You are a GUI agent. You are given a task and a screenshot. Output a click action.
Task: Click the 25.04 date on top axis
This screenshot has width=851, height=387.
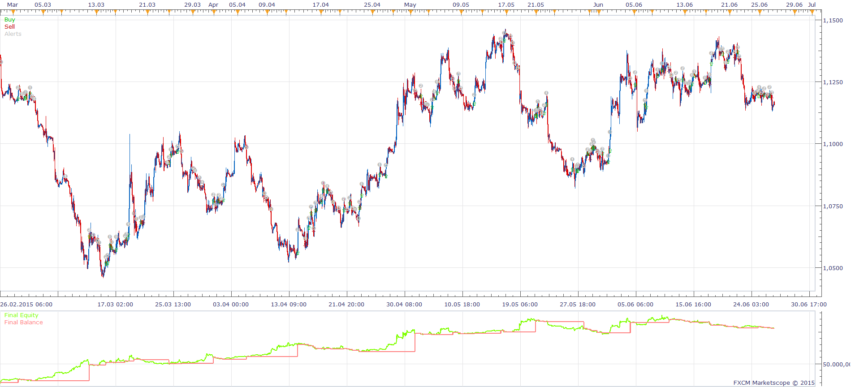tap(372, 5)
